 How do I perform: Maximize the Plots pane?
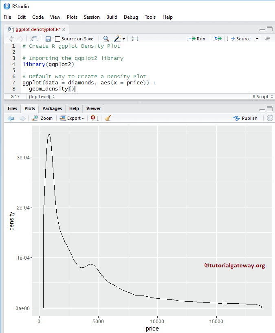(270, 109)
